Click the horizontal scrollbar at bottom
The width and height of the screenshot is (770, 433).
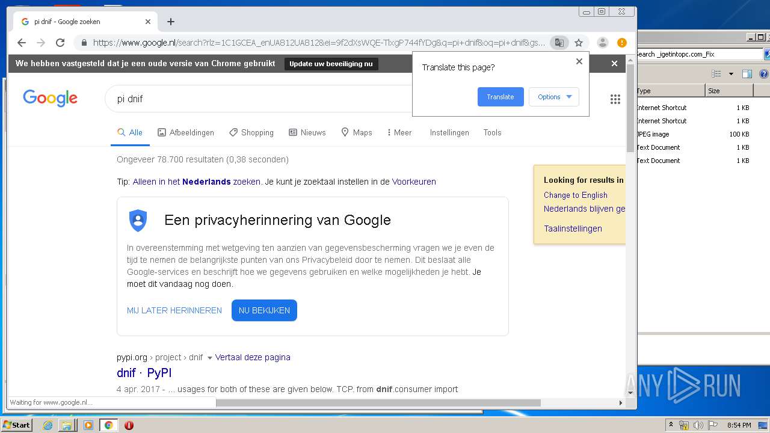click(378, 403)
